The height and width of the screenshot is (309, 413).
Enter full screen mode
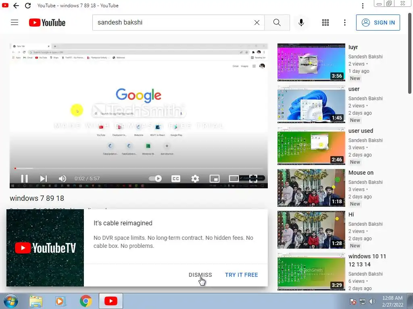253,179
